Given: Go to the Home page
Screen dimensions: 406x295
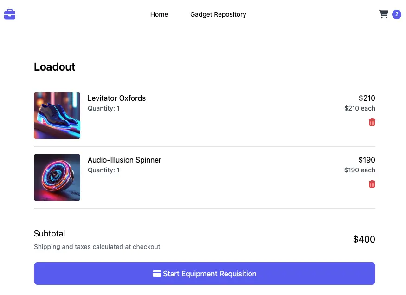Looking at the screenshot, I should click(x=159, y=14).
